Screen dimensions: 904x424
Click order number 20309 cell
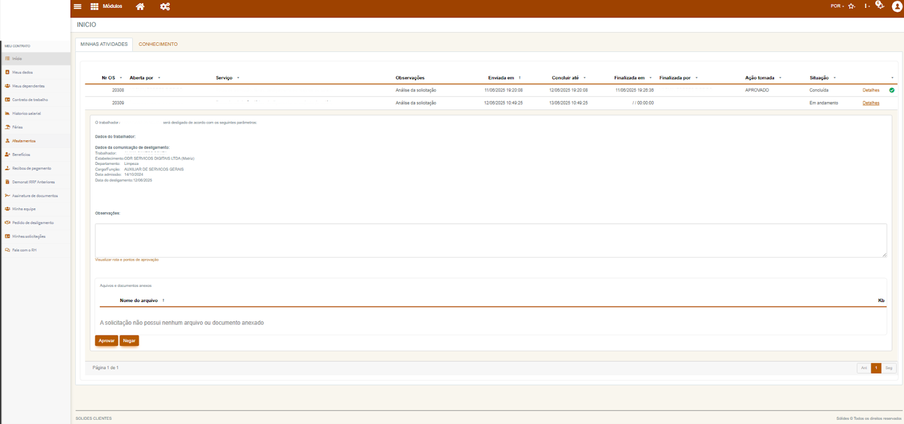point(118,103)
